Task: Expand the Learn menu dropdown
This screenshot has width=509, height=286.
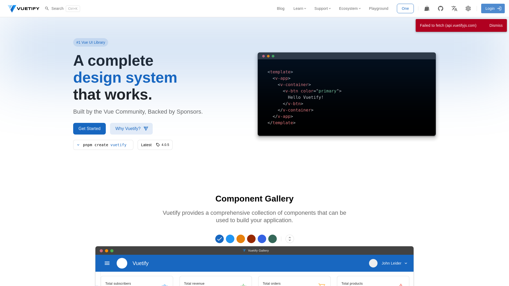Action: [300, 8]
